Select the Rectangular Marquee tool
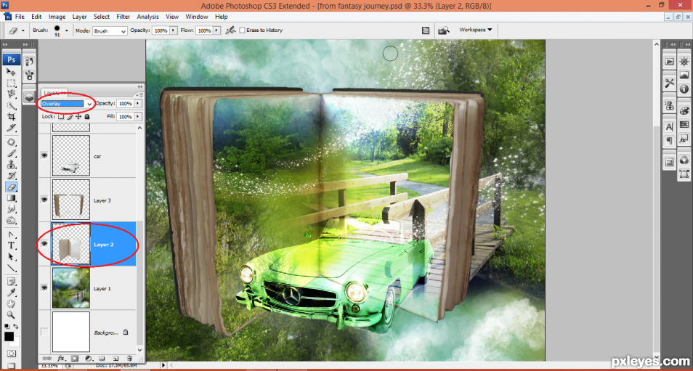Image resolution: width=693 pixels, height=371 pixels. pyautogui.click(x=11, y=83)
